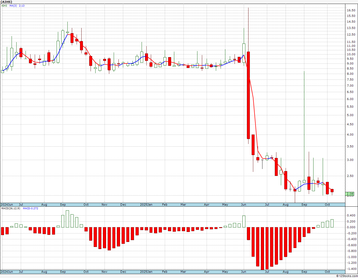Image resolution: width=358 pixels, height=278 pixels.
Task: Click the (AIHS) chart title
Action: click(6, 2)
